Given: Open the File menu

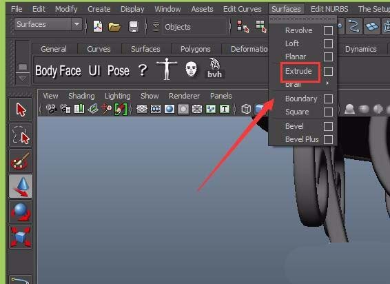Looking at the screenshot, I should tap(17, 9).
